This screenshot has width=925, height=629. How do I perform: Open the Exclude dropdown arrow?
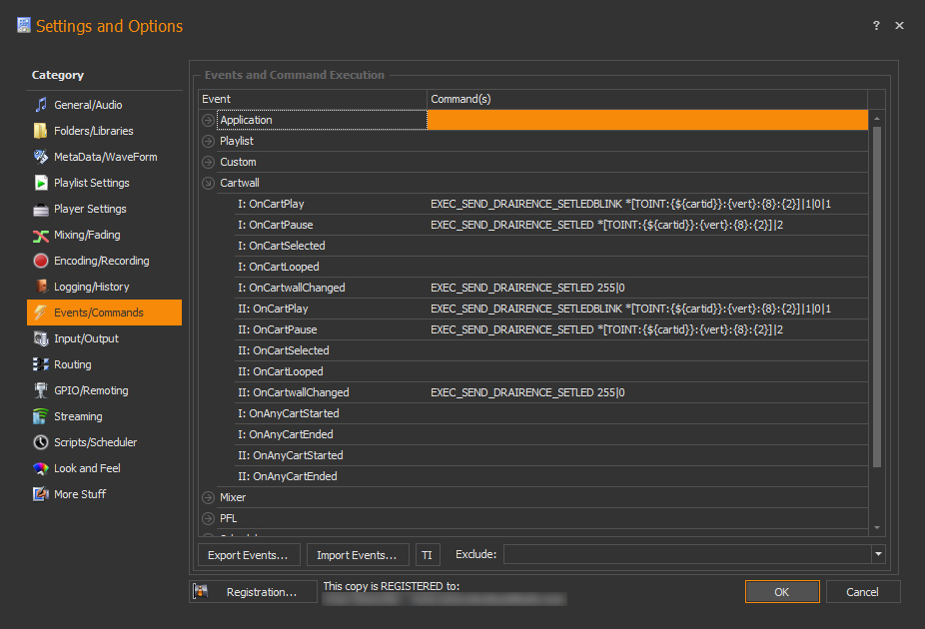878,554
